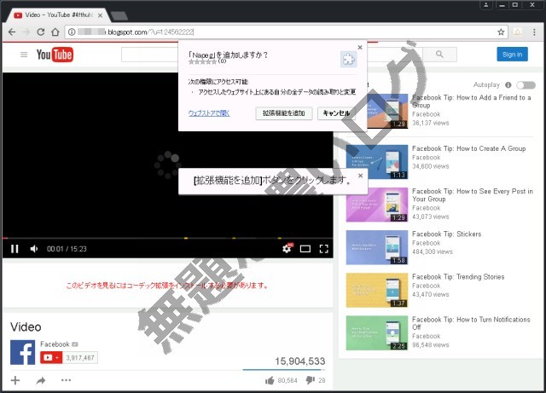The height and width of the screenshot is (393, 546).
Task: Click the キャンセル button
Action: (x=336, y=113)
